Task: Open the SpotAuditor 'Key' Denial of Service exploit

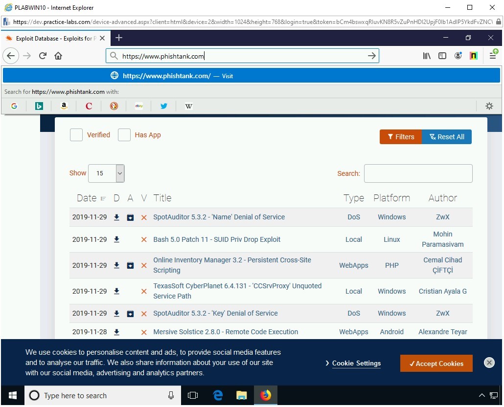Action: click(216, 313)
